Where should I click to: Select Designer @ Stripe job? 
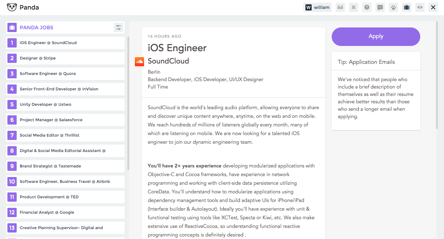point(65,58)
